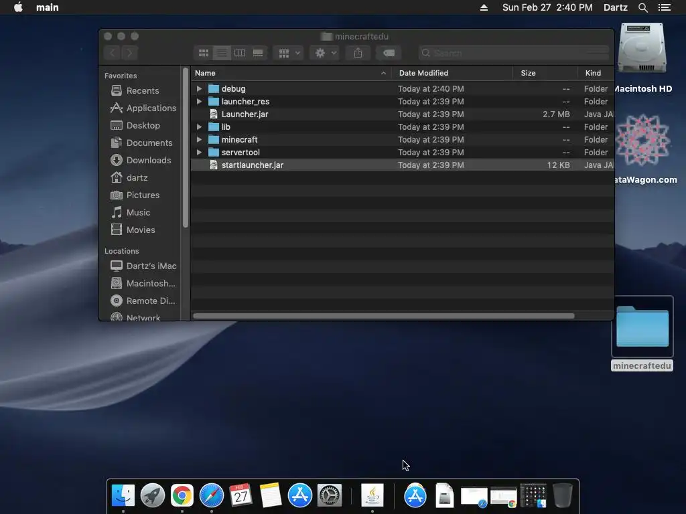Sort by Date Modified column header
This screenshot has height=514, width=686.
pos(452,73)
